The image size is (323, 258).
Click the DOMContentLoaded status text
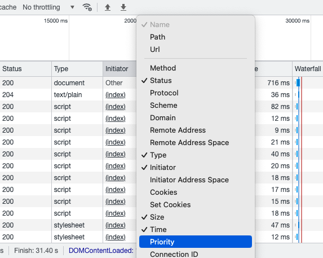pyautogui.click(x=101, y=250)
